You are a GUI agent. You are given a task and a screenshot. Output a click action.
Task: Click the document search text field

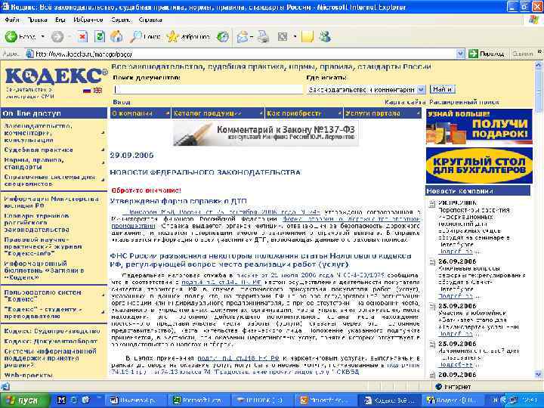[x=209, y=89]
